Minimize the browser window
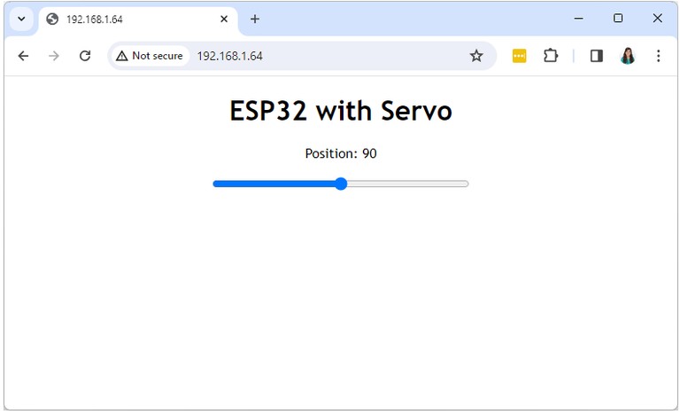 click(578, 19)
